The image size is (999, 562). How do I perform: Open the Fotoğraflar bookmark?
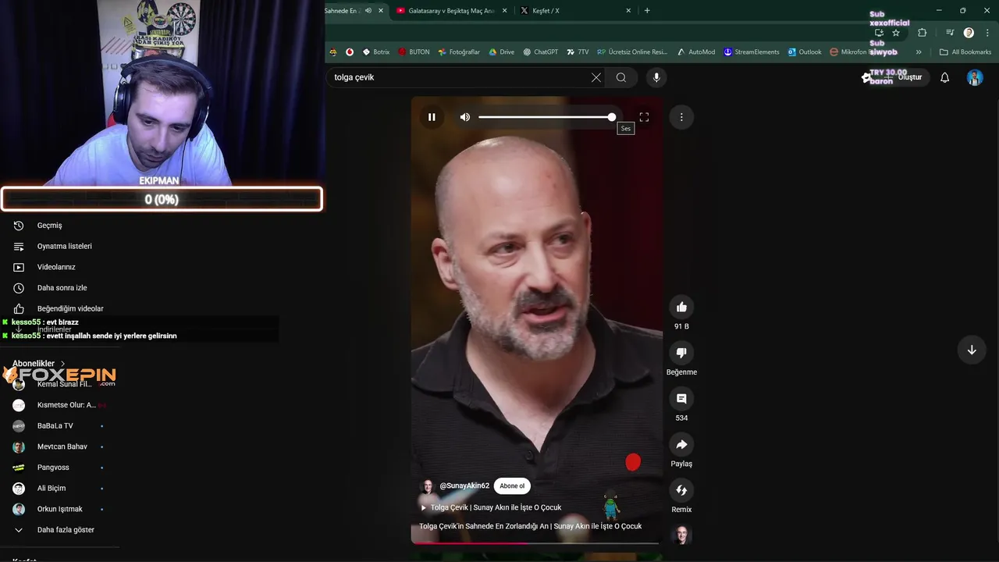[x=459, y=52]
